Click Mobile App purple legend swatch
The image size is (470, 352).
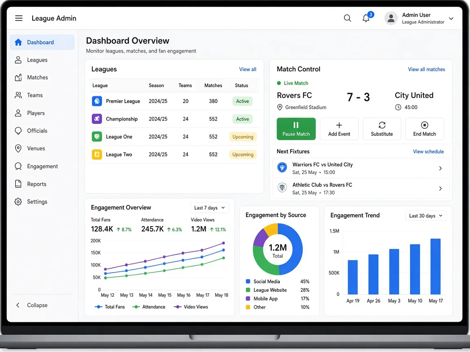click(248, 298)
